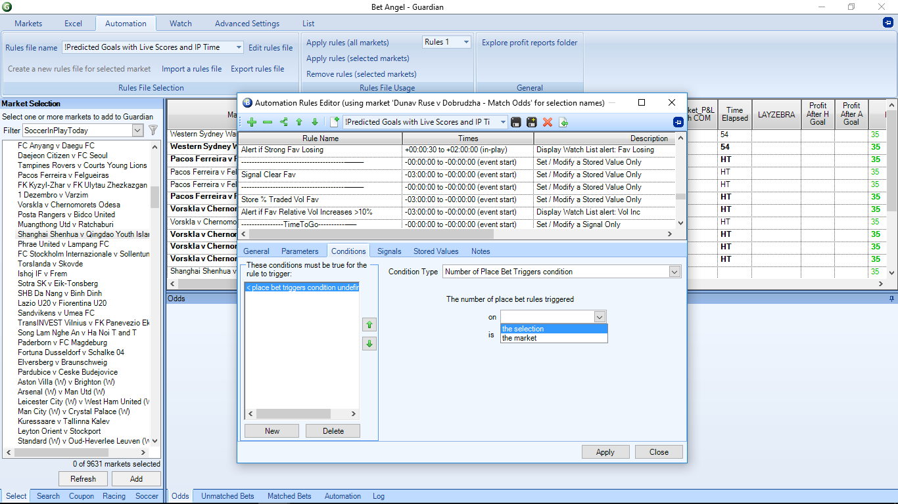Click the Refresh markets button
898x504 pixels.
83,479
